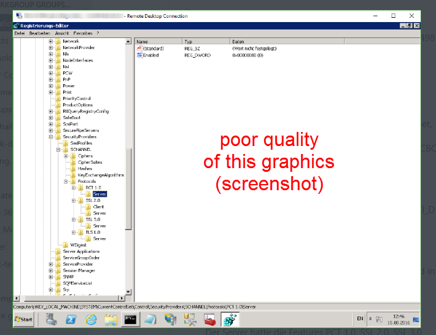Open the Datei menu
Viewport: 436px width, 335px height.
click(20, 33)
